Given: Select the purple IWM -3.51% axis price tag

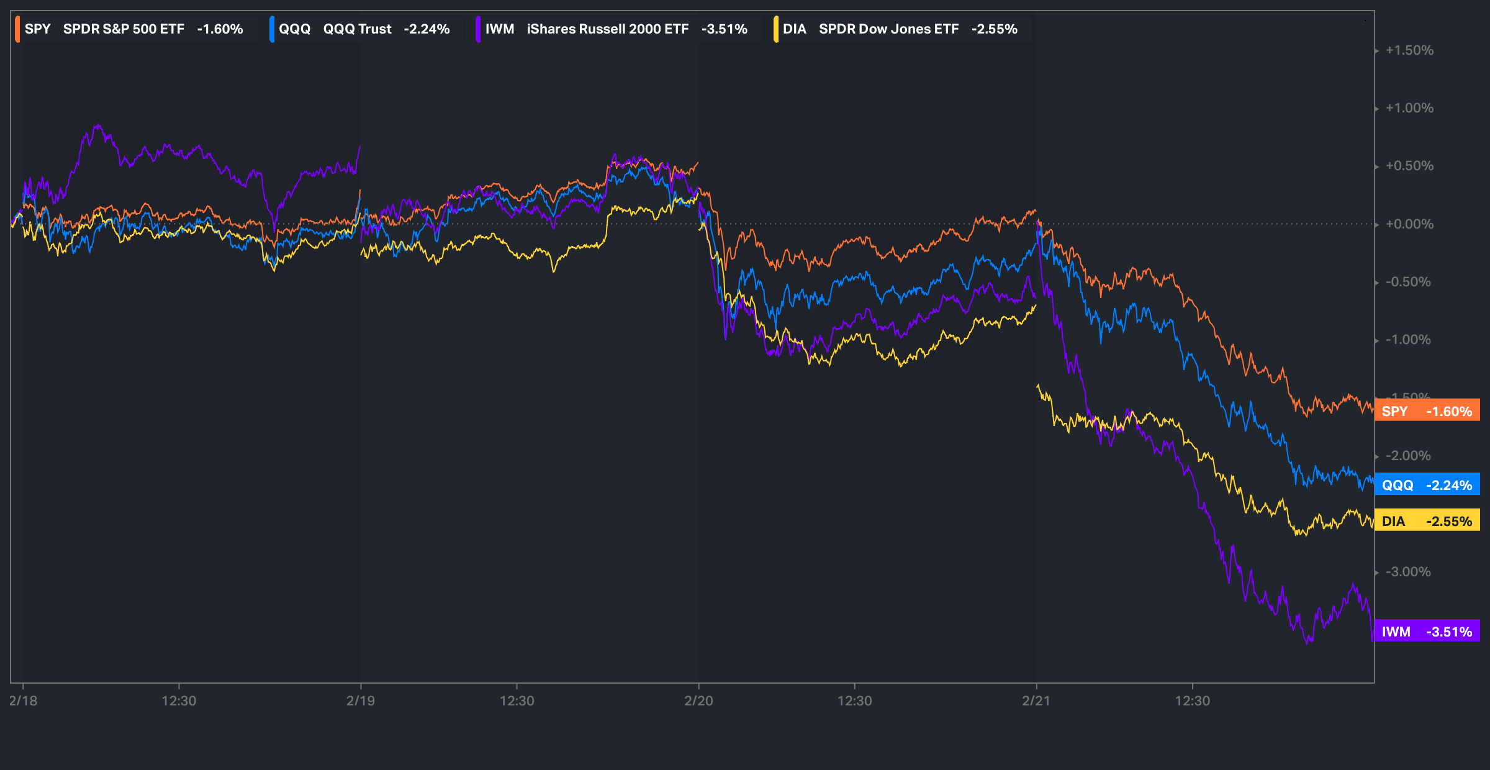Looking at the screenshot, I should 1427,632.
